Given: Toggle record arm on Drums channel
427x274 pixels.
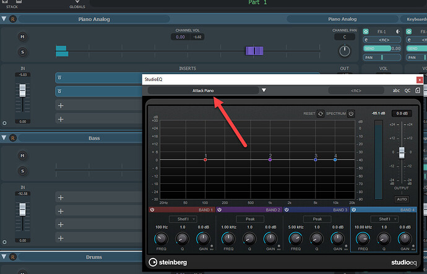Looking at the screenshot, I should (x=13, y=257).
